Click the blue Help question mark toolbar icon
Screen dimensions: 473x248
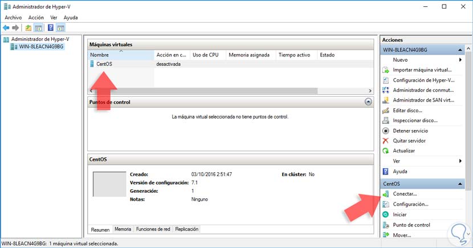pos(51,28)
